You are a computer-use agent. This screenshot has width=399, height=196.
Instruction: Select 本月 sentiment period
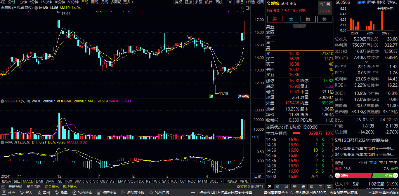[383, 162]
